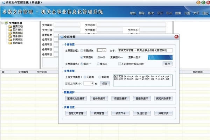Viewport: 210px width, 140px height.
Task: Click the blue banner image preview
Action: [x=160, y=57]
